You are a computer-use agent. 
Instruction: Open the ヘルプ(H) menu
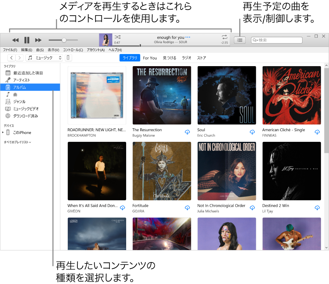[x=115, y=50]
